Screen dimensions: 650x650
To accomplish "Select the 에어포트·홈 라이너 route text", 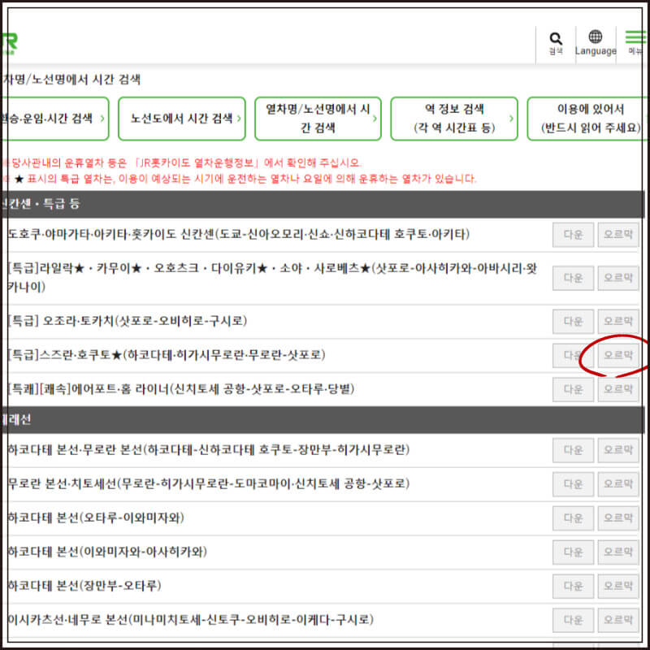I will click(180, 389).
